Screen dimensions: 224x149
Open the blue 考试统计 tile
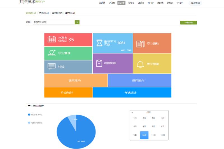coord(132,93)
